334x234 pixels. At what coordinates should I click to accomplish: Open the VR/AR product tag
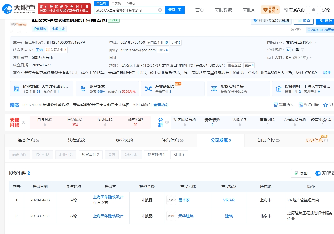[x=229, y=200]
